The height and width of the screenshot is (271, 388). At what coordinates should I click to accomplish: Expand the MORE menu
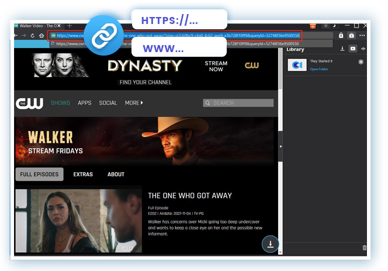point(134,103)
